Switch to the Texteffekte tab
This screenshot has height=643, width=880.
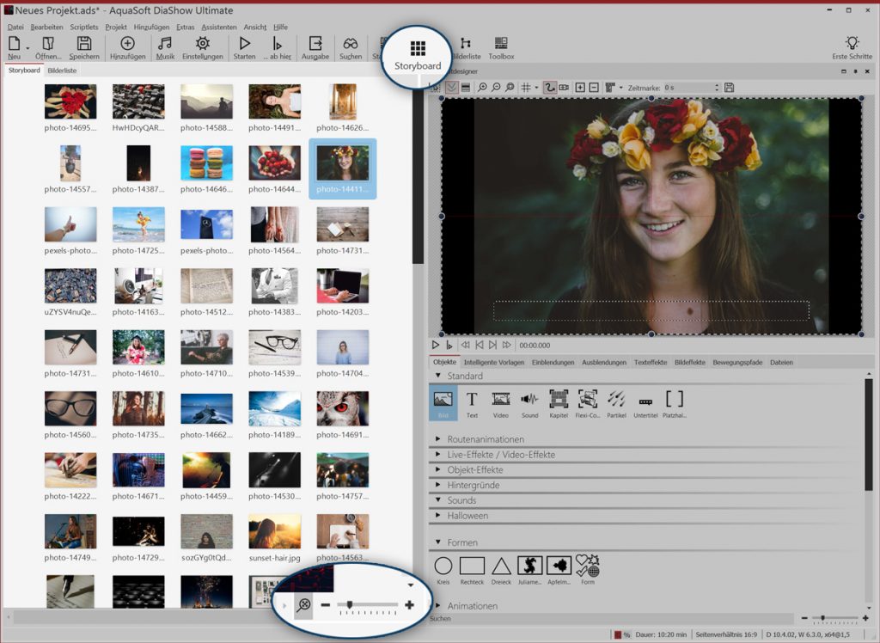(x=651, y=363)
